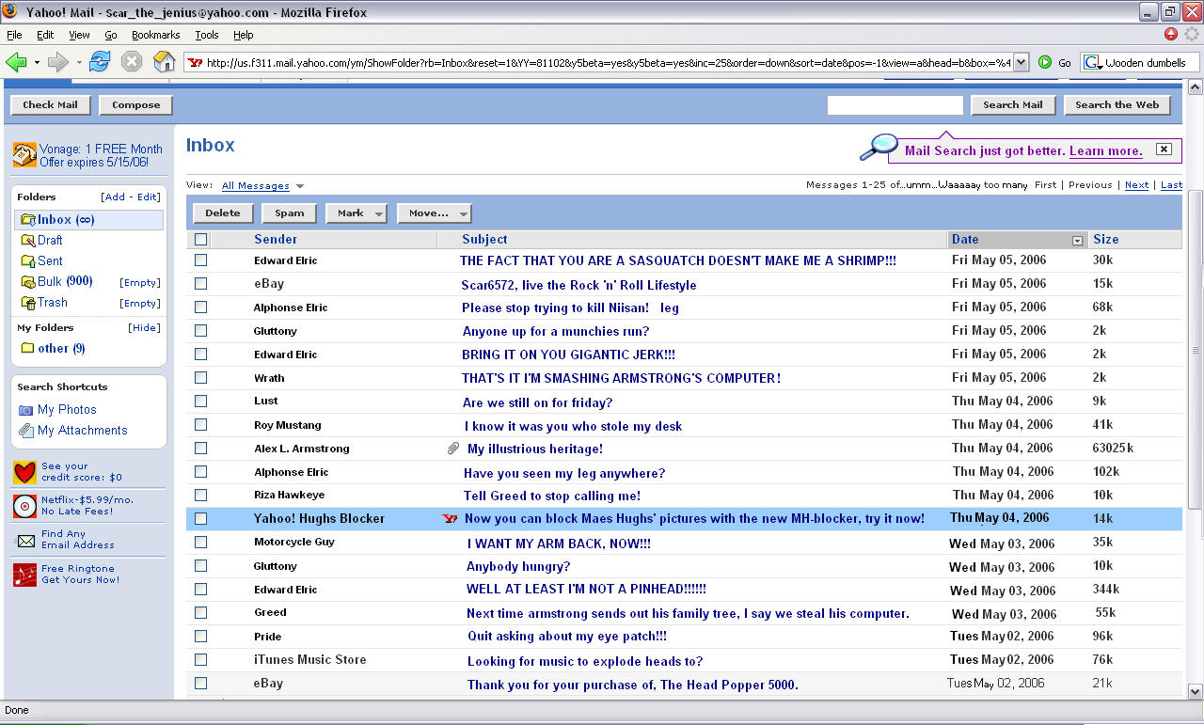Open the Tools menu
This screenshot has width=1204, height=725.
207,35
